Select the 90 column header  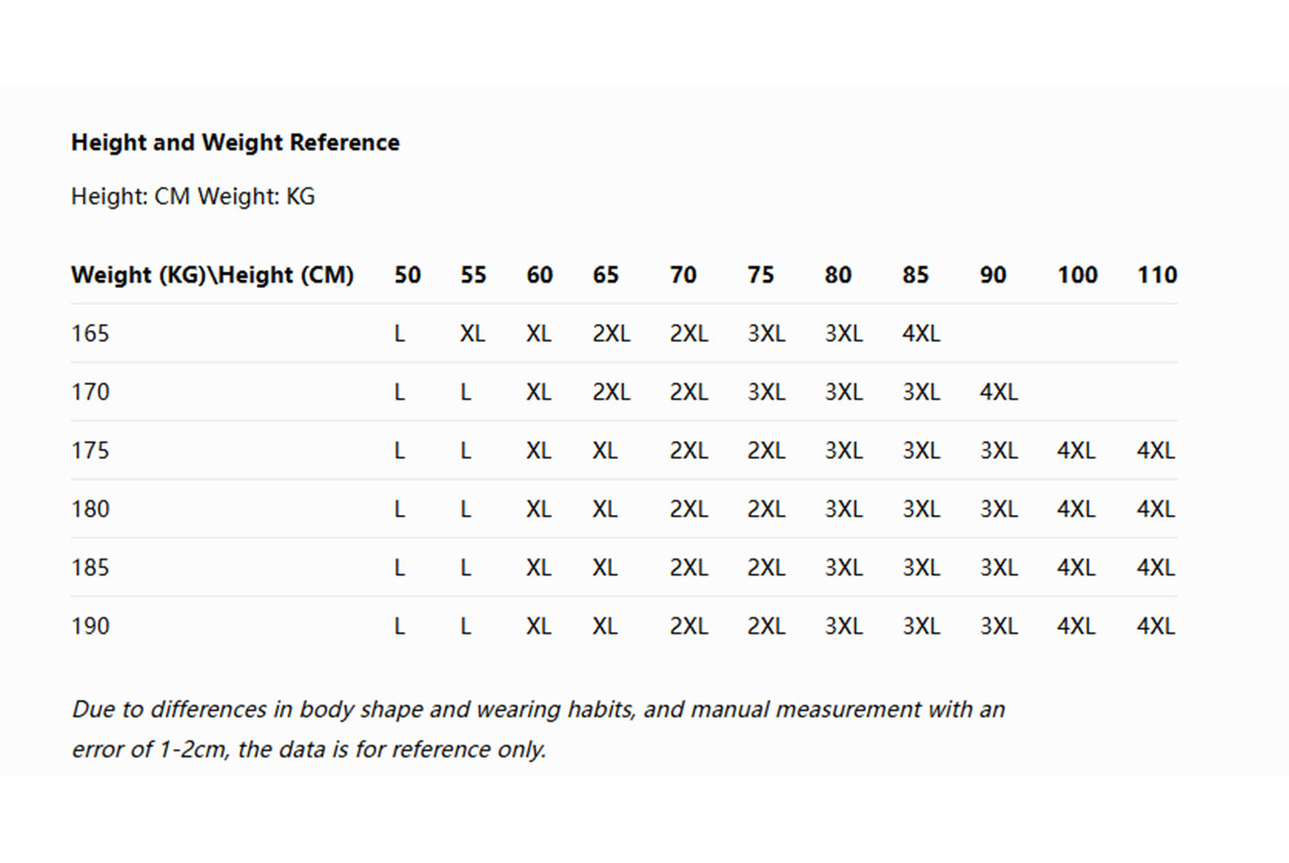pos(993,275)
